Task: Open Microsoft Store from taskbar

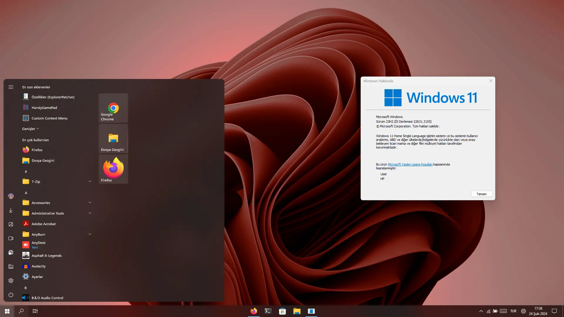Action: (282, 311)
